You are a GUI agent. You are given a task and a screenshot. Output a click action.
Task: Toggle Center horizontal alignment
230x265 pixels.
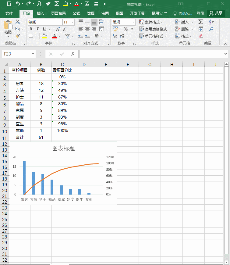click(x=87, y=29)
